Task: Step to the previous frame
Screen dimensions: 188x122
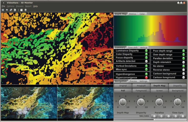Action: coord(161,116)
